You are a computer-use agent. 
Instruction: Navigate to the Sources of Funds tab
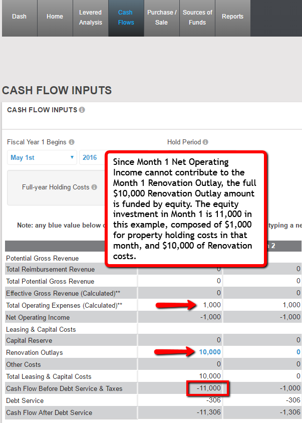(x=197, y=18)
